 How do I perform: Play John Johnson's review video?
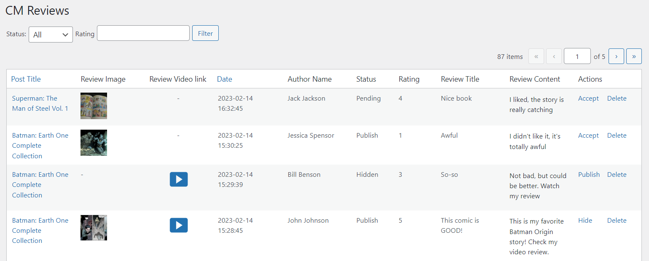(179, 225)
